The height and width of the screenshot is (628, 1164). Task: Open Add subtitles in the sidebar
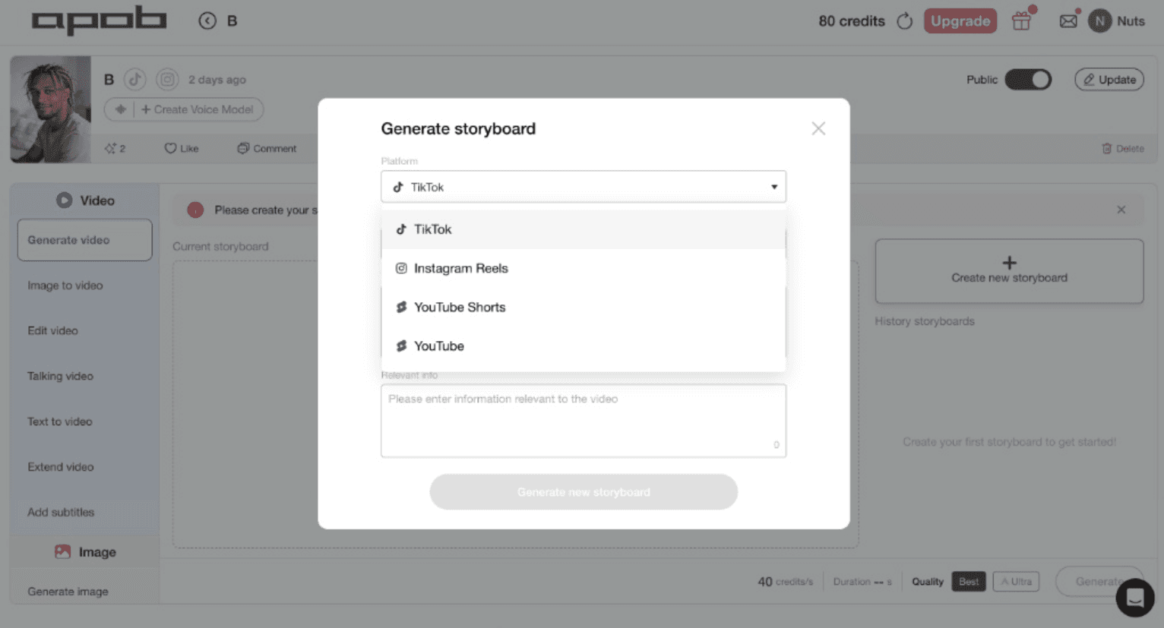click(x=61, y=512)
